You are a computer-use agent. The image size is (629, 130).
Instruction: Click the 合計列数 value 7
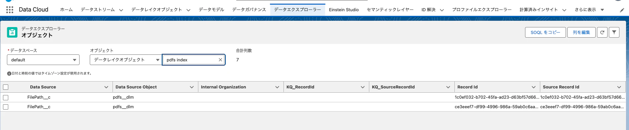point(237,60)
